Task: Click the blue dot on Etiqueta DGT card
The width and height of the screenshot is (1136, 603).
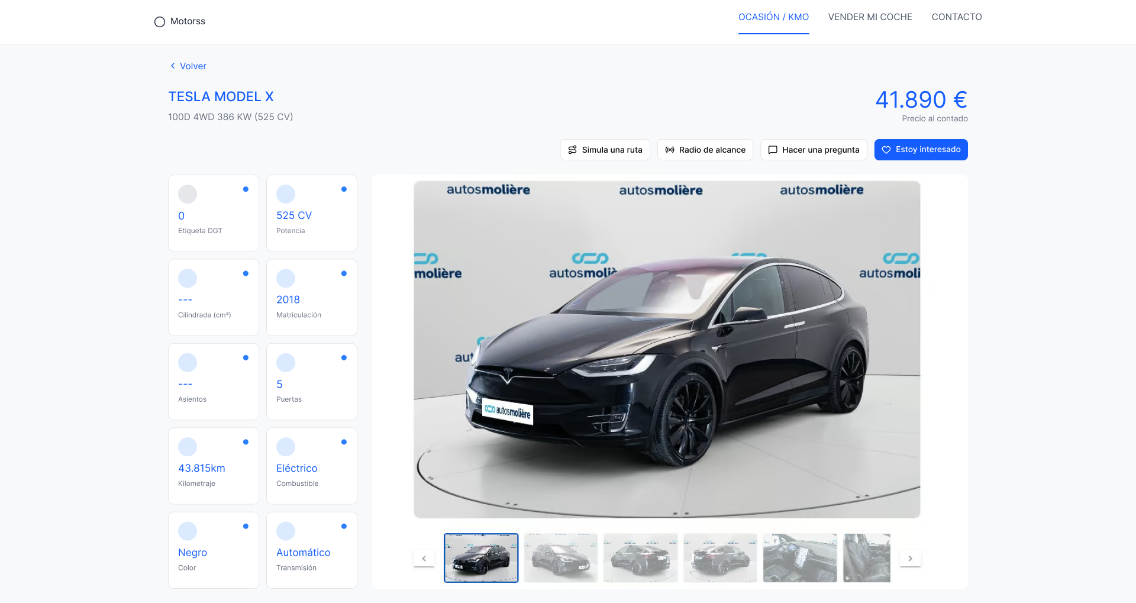Action: (x=246, y=189)
